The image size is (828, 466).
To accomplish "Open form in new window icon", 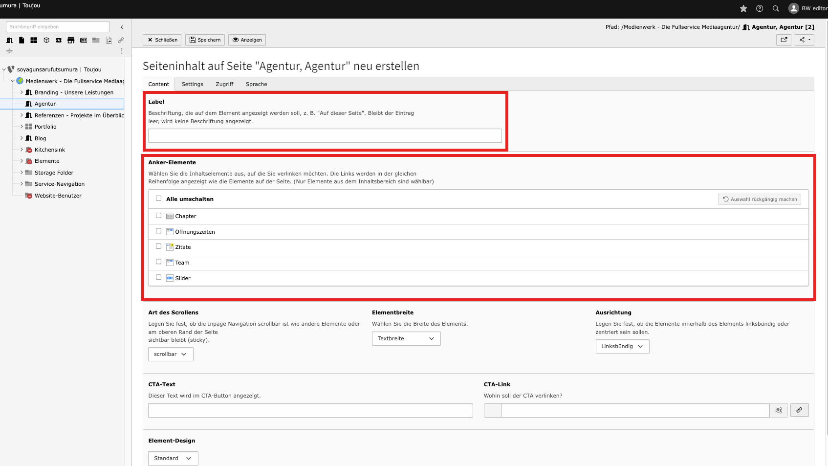I will point(784,40).
